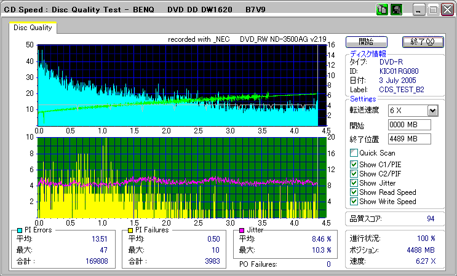The image size is (457, 276).
Task: Click the cyan PI Errors legend square
Action: click(x=20, y=230)
